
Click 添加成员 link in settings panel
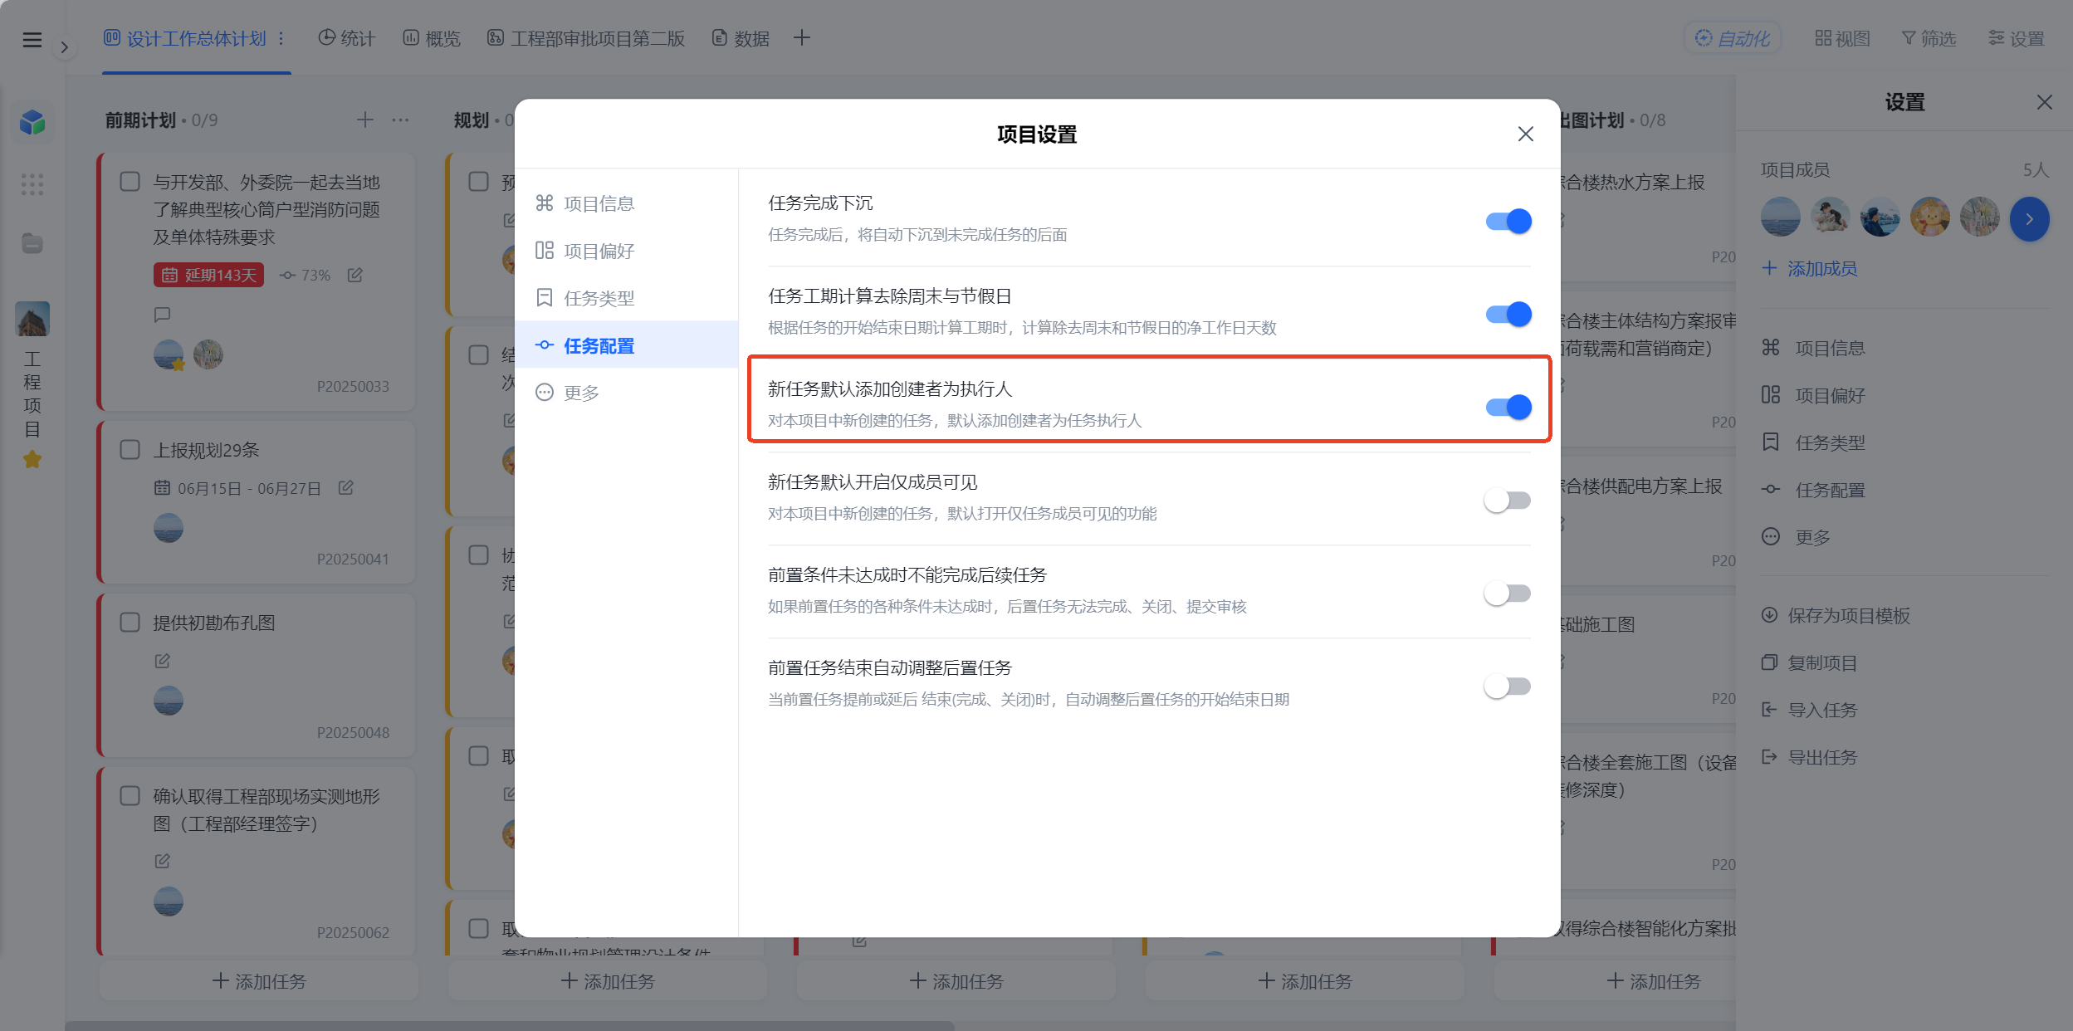(x=1810, y=268)
